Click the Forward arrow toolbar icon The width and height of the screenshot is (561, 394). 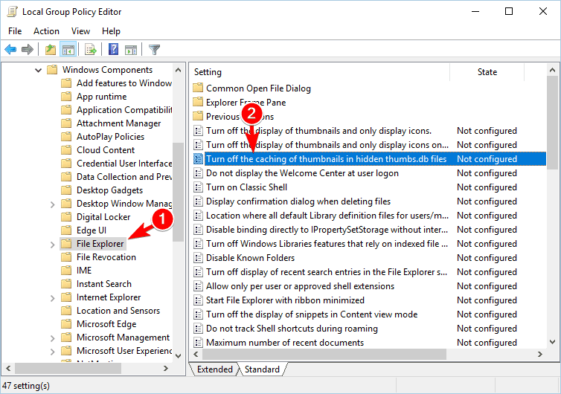tap(28, 49)
